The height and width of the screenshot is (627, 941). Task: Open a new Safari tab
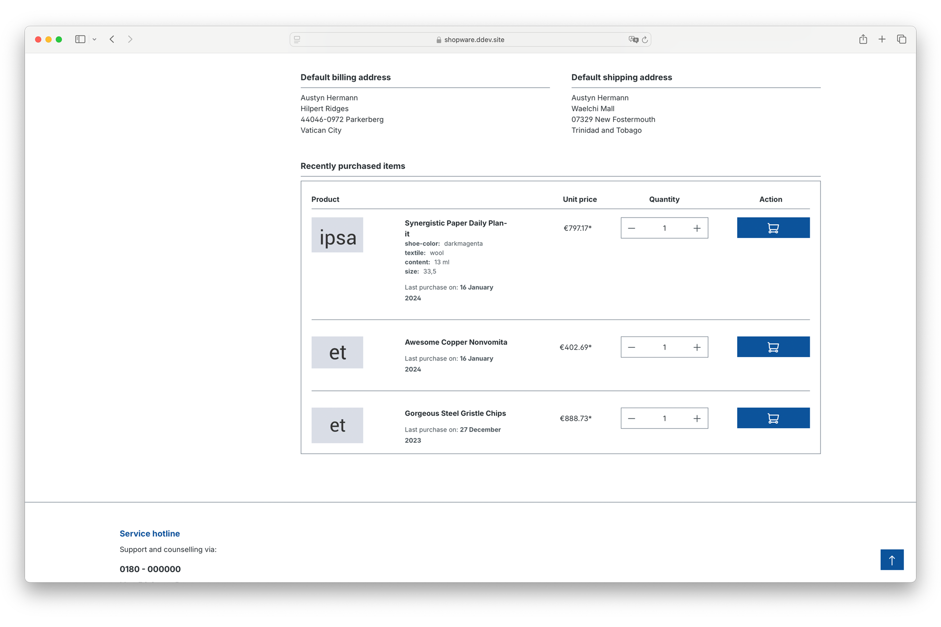point(882,39)
